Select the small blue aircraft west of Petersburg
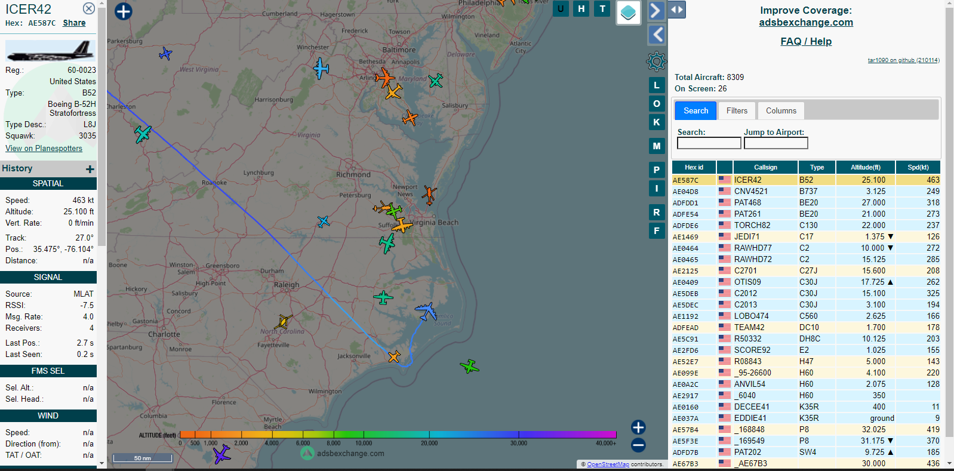This screenshot has height=471, width=954. click(x=324, y=222)
